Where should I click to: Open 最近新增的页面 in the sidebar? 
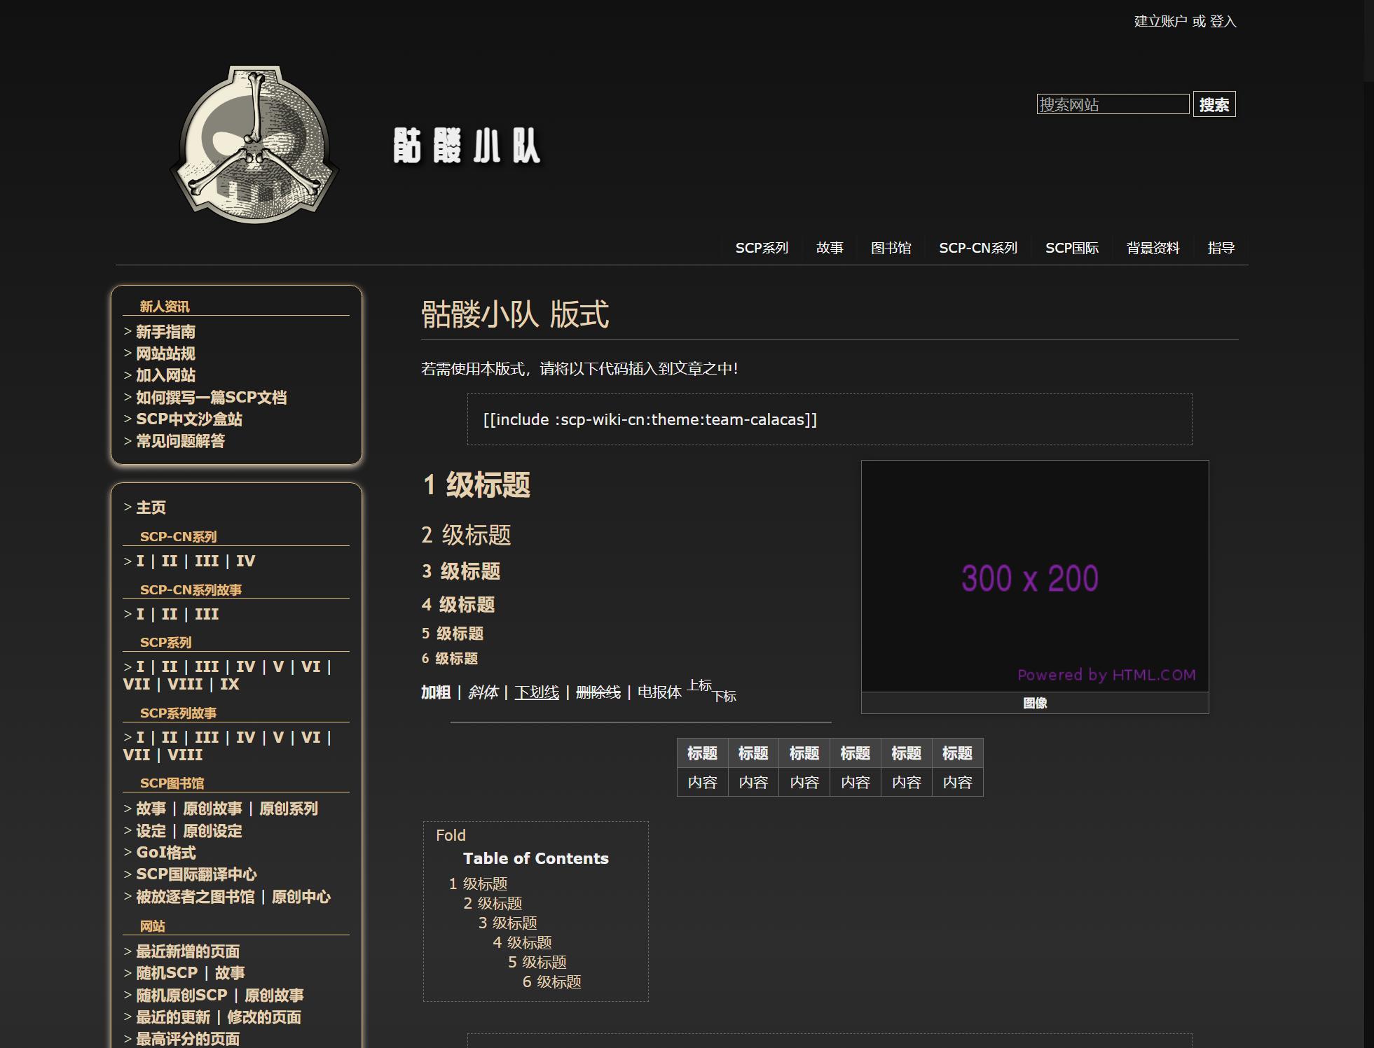pos(187,951)
